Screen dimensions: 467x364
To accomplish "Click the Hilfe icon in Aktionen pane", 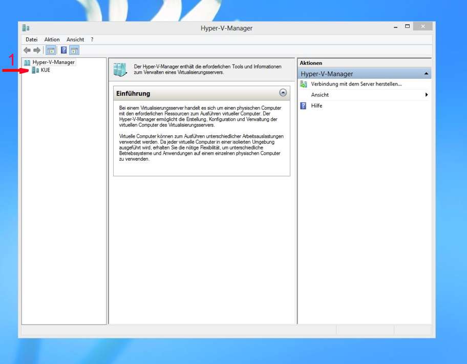I will point(303,106).
